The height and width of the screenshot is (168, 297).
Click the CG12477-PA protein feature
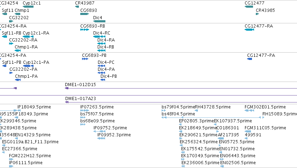tap(250, 59)
